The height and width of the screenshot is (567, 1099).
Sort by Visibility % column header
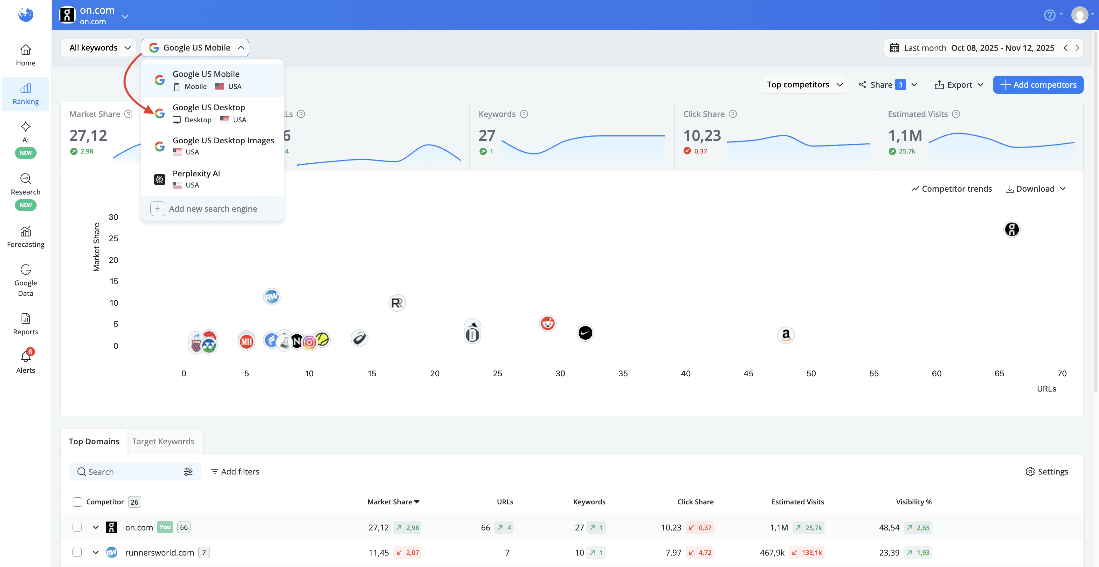pyautogui.click(x=914, y=502)
